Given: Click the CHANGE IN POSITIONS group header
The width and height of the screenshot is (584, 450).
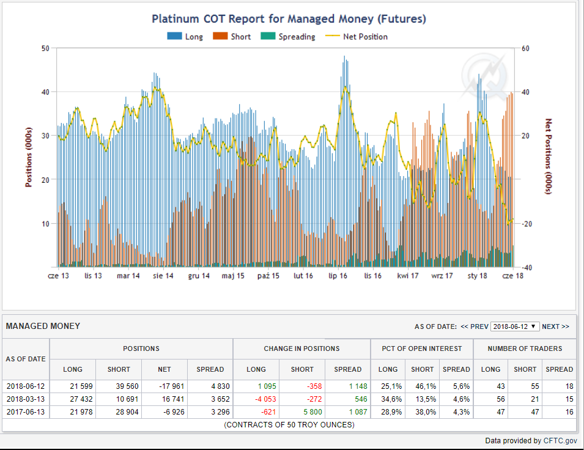Looking at the screenshot, I should tap(301, 349).
